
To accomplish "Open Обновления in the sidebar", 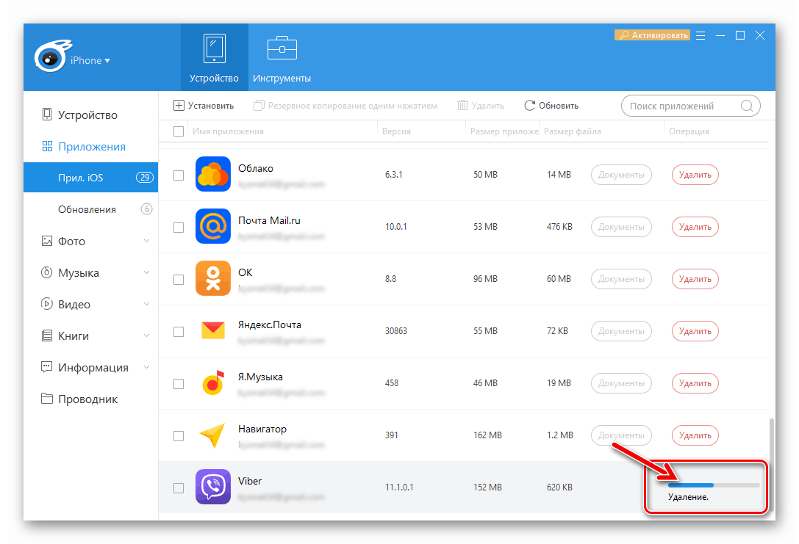I will (87, 209).
